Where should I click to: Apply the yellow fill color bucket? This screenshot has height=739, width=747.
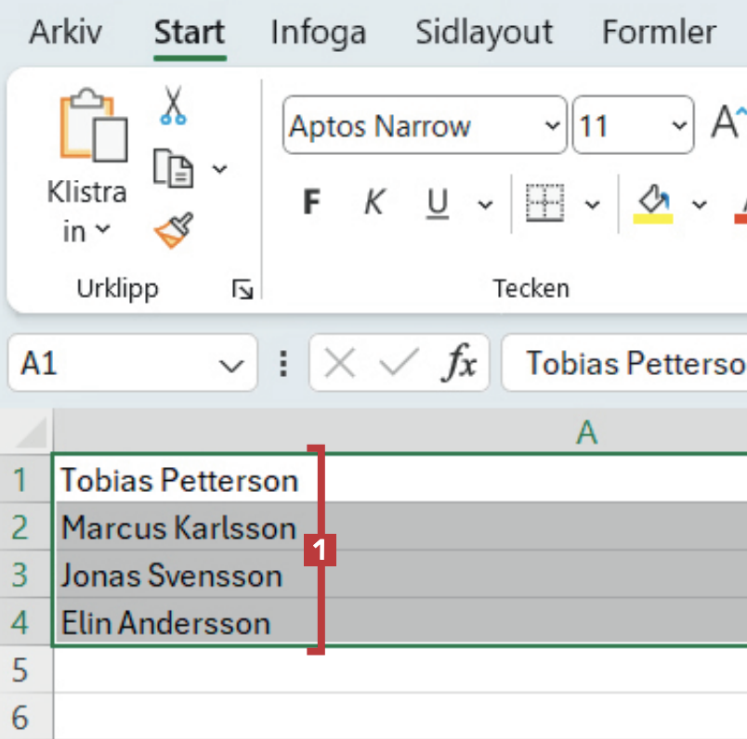654,202
